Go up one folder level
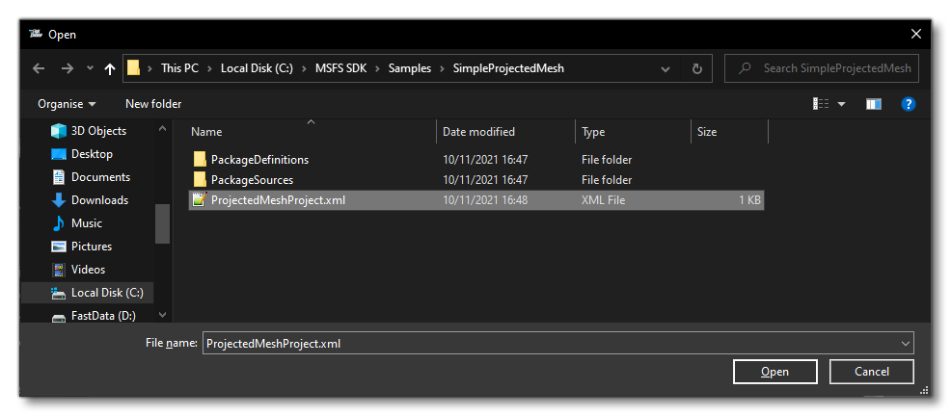The height and width of the screenshot is (416, 951). pyautogui.click(x=110, y=69)
